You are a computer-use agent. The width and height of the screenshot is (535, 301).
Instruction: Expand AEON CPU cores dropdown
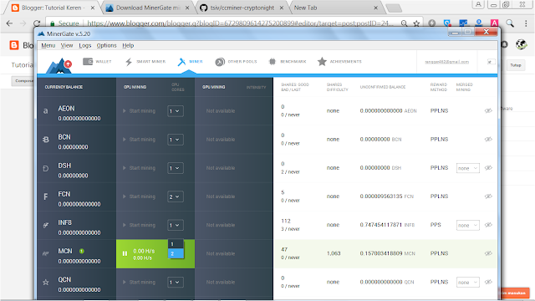coord(176,111)
